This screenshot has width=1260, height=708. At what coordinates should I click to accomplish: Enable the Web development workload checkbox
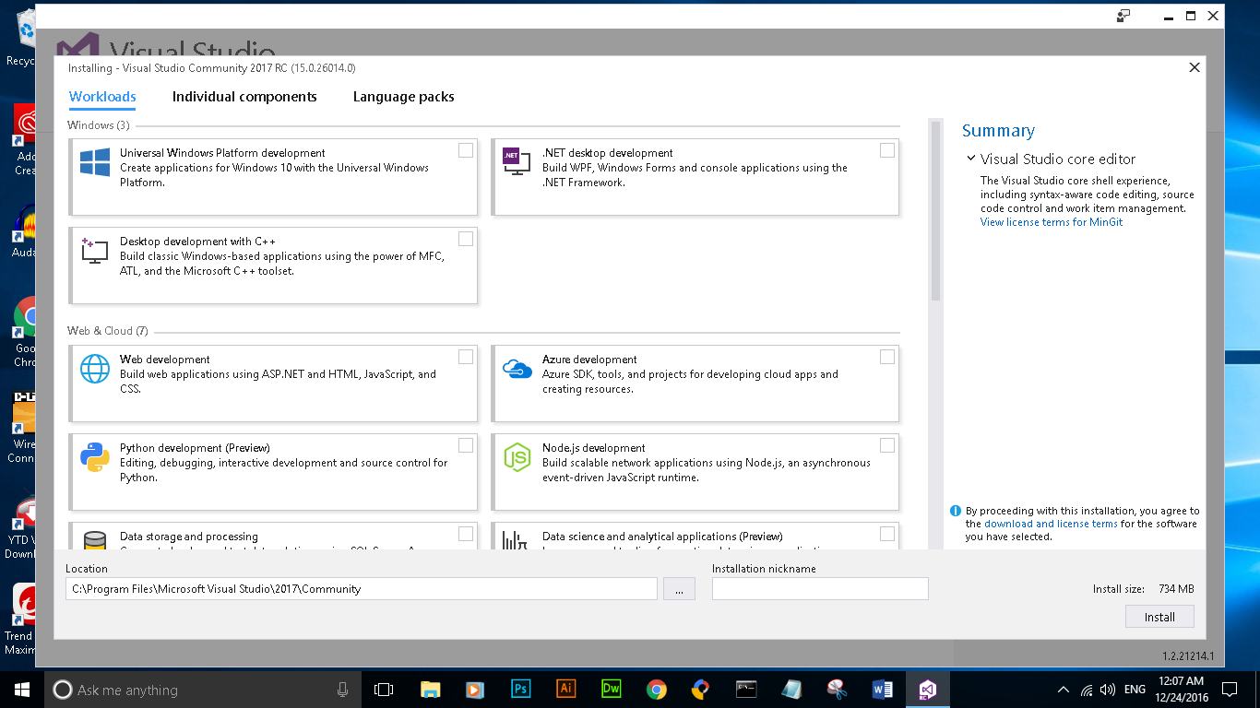click(x=466, y=357)
